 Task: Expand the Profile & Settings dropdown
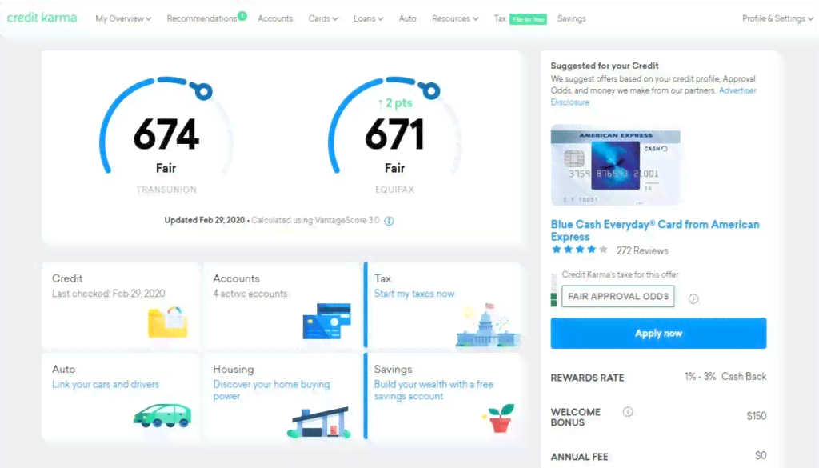coord(777,19)
